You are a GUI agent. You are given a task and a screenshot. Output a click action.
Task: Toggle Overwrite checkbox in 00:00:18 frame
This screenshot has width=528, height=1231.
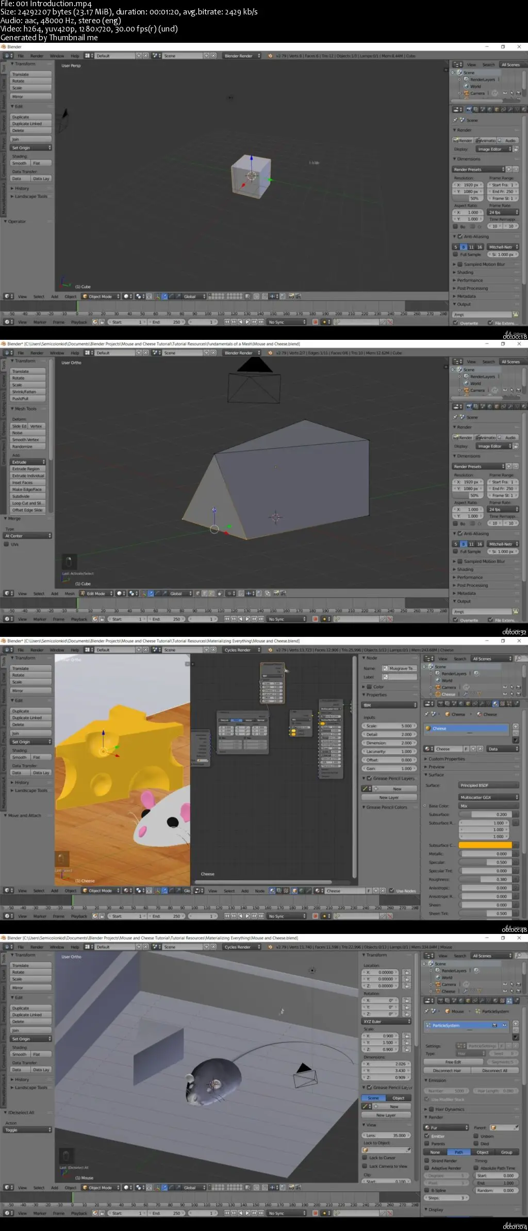point(456,323)
